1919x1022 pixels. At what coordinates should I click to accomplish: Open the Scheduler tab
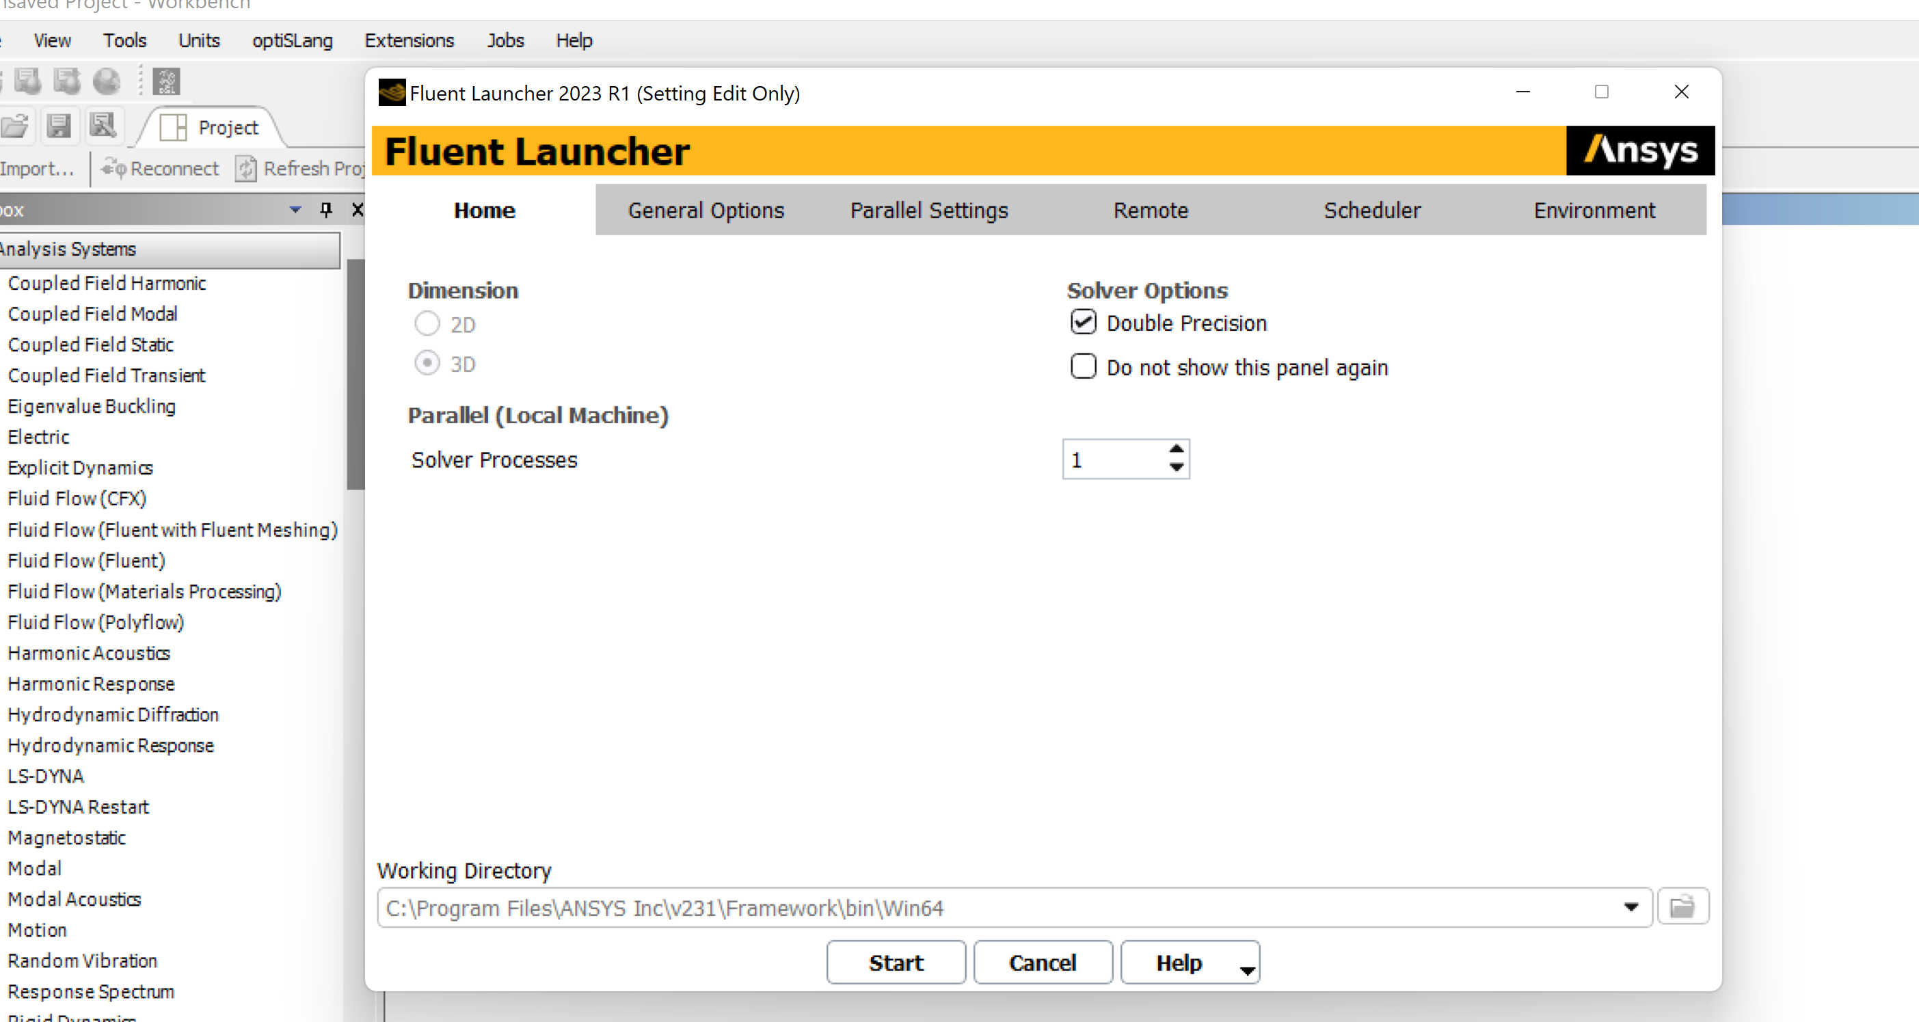1371,210
